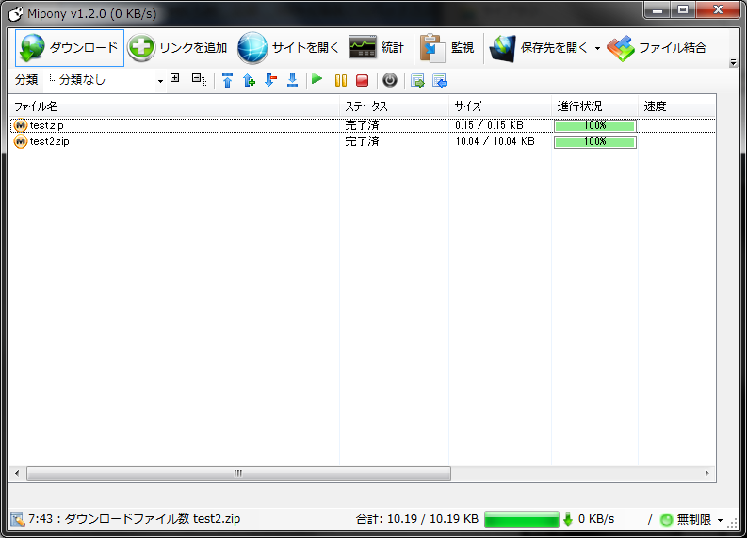747x538 pixels.
Task: Open the ダウンロード tab
Action: (x=70, y=48)
